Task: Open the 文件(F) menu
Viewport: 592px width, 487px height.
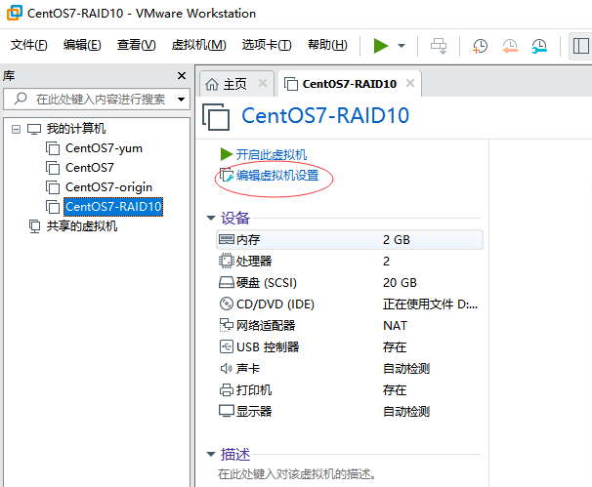Action: [x=29, y=45]
